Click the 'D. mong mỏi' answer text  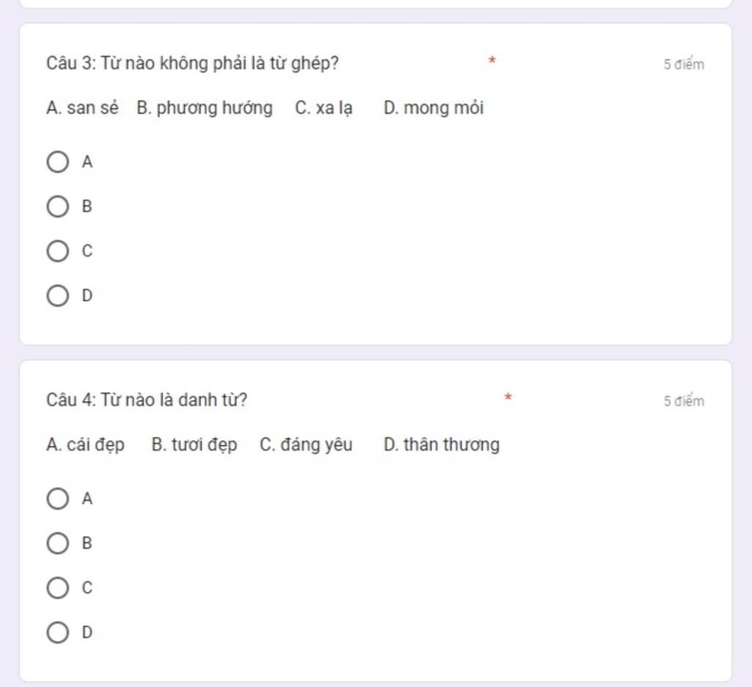pos(433,109)
